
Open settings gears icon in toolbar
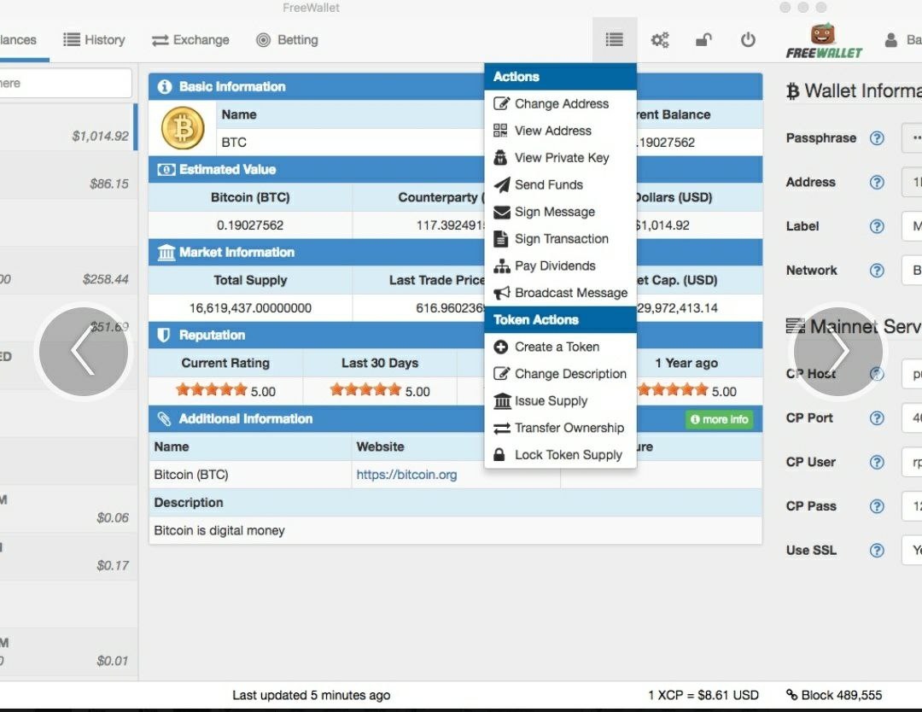pos(660,40)
